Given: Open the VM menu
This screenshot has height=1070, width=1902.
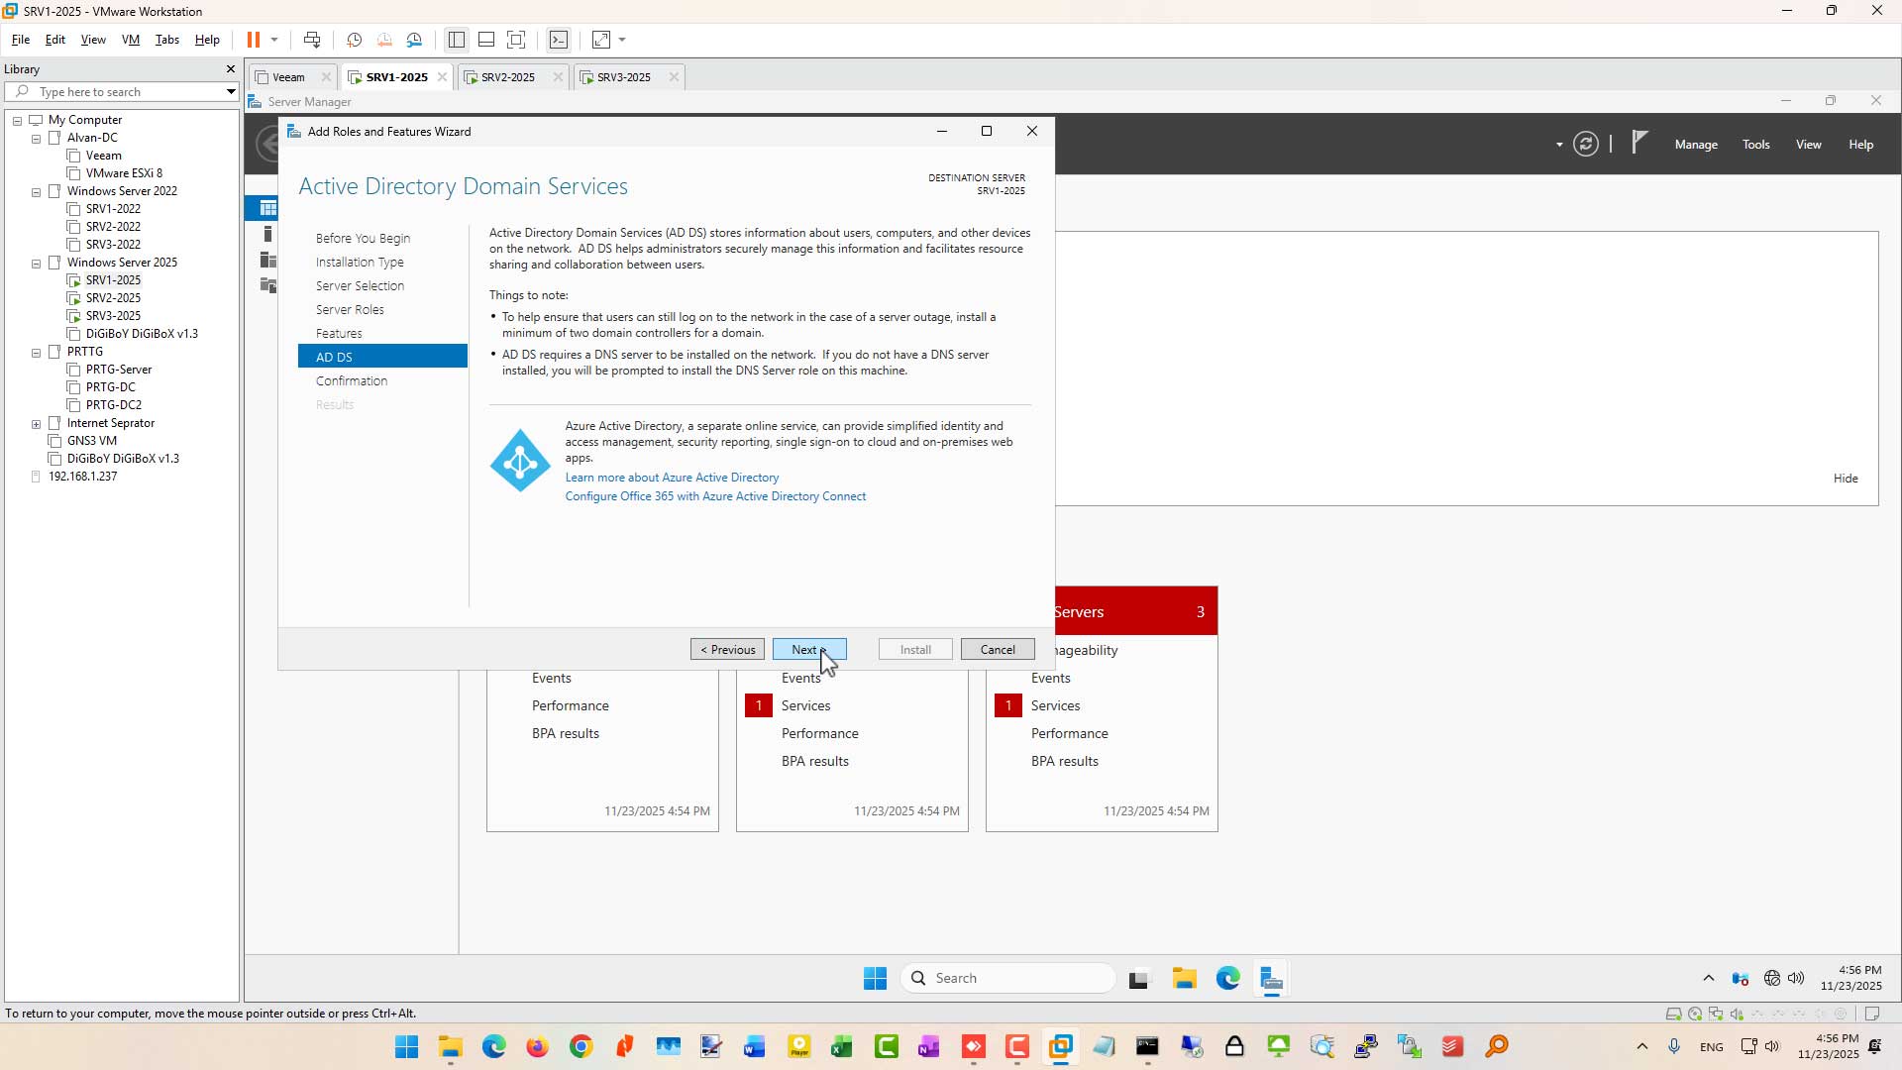Looking at the screenshot, I should point(130,40).
